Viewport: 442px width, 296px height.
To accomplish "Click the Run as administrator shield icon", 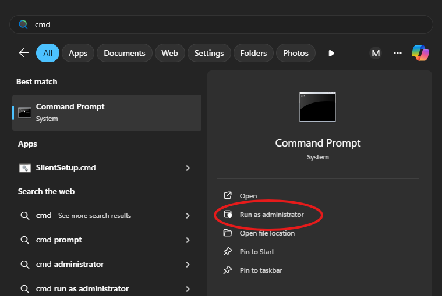I will pos(228,215).
